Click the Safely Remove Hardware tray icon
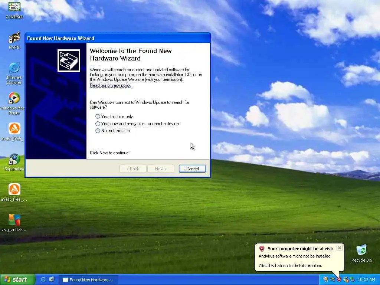Image resolution: width=380 pixels, height=285 pixels. [353, 279]
